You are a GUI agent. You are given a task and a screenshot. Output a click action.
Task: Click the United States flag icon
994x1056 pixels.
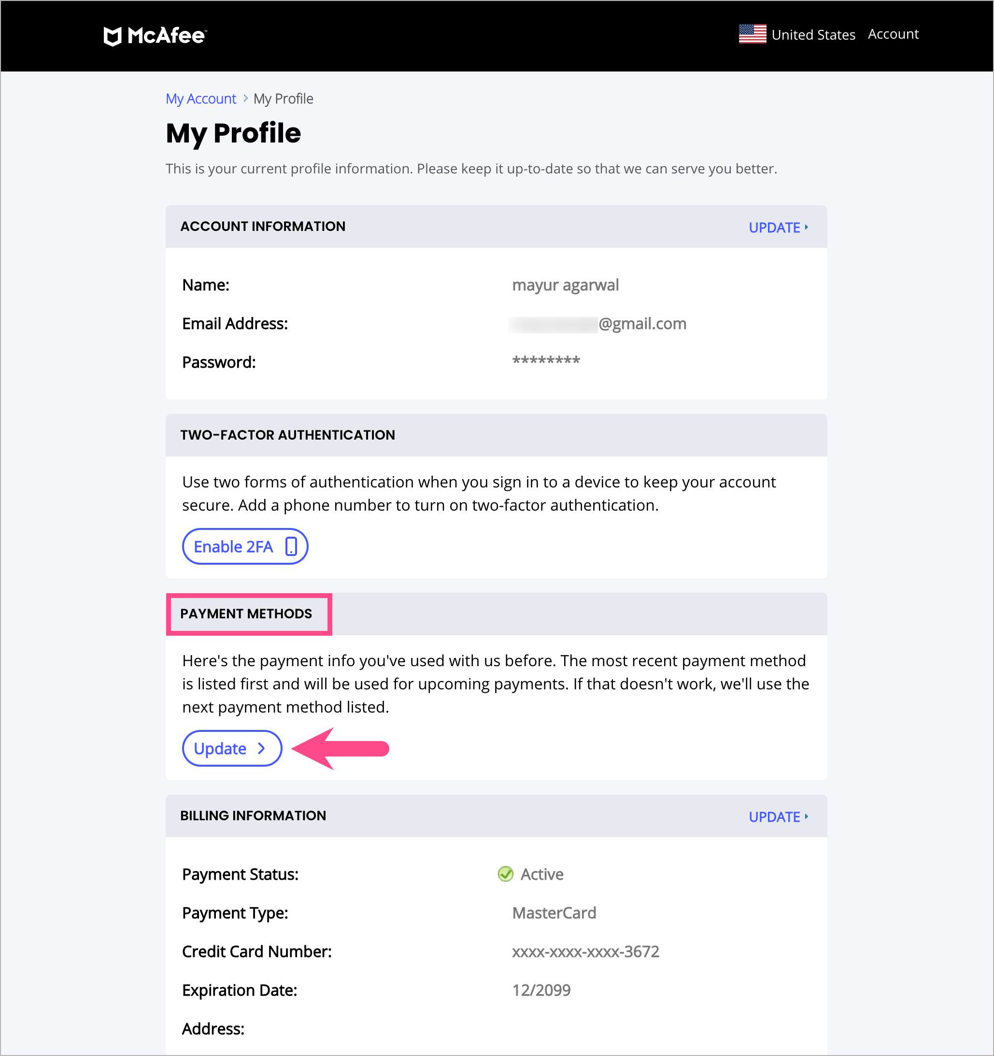point(752,34)
